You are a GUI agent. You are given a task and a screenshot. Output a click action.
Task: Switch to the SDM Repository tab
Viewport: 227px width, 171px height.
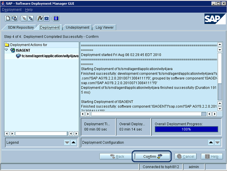tap(21, 27)
